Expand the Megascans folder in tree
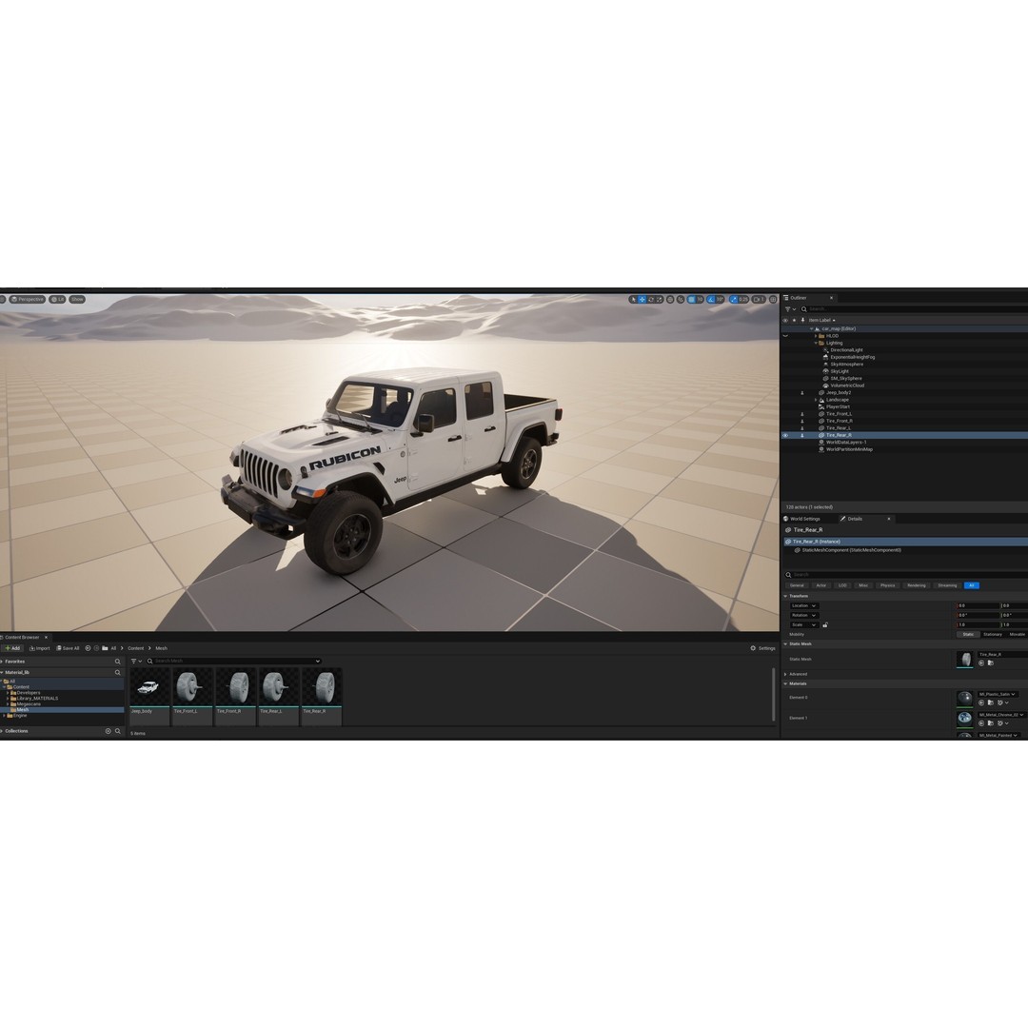Image resolution: width=1028 pixels, height=1028 pixels. point(8,704)
